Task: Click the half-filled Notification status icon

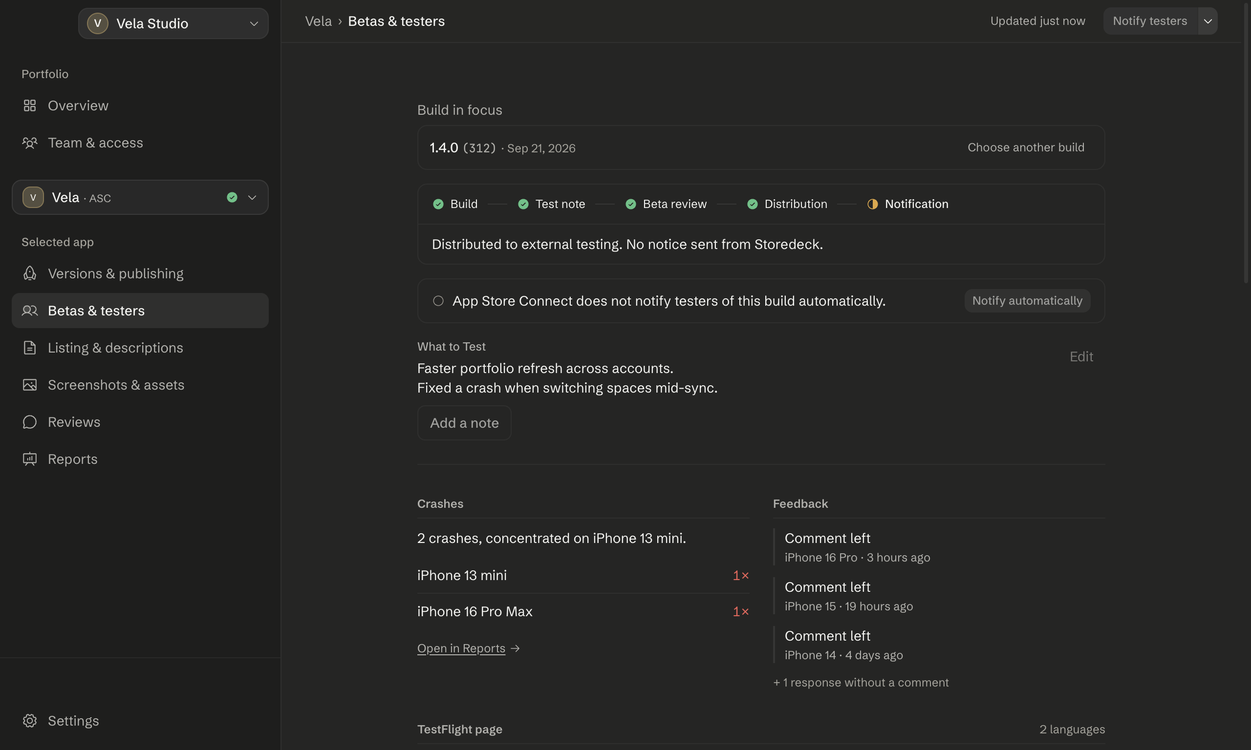Action: [x=872, y=204]
